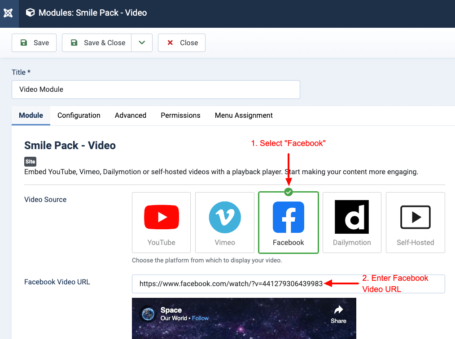This screenshot has height=339, width=455.
Task: Click the Save & Close button
Action: click(x=96, y=43)
